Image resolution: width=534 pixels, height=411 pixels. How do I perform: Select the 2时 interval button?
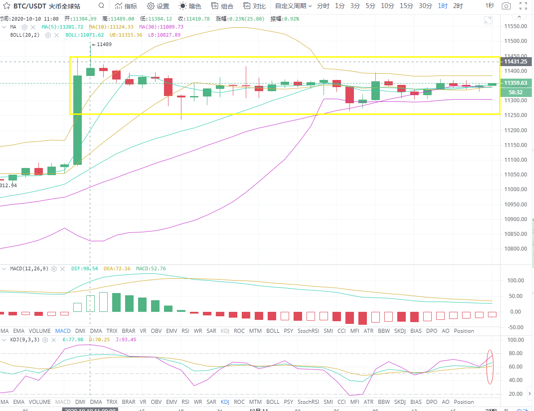pyautogui.click(x=458, y=6)
